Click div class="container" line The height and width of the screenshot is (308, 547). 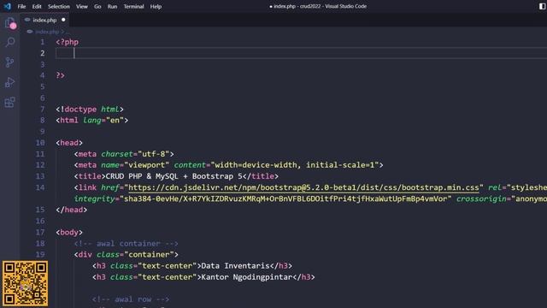tap(126, 255)
